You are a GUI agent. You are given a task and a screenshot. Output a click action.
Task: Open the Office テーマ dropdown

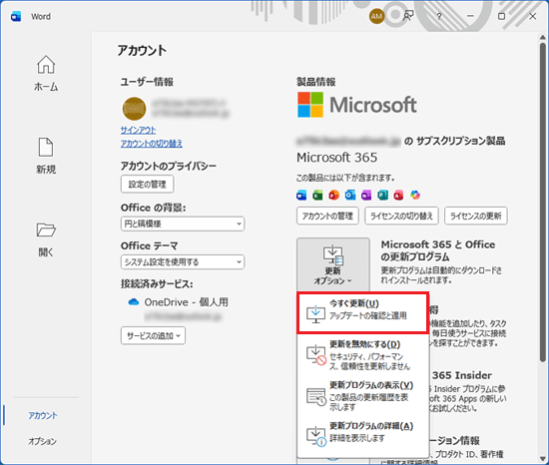(x=183, y=261)
